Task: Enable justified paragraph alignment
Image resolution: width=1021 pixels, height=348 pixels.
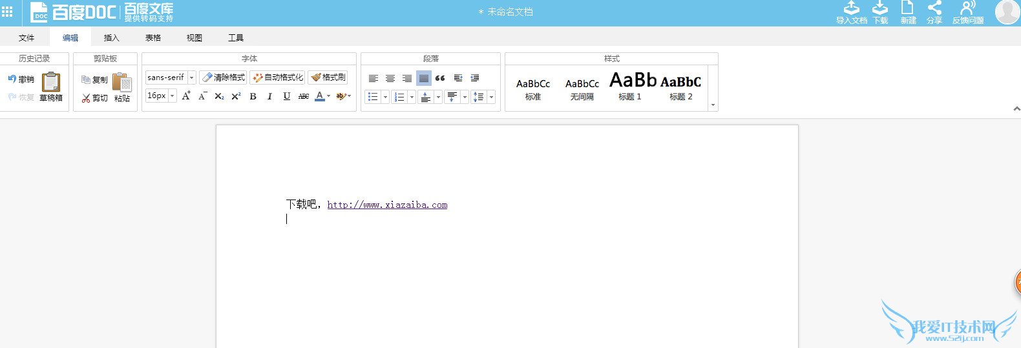Action: (423, 78)
